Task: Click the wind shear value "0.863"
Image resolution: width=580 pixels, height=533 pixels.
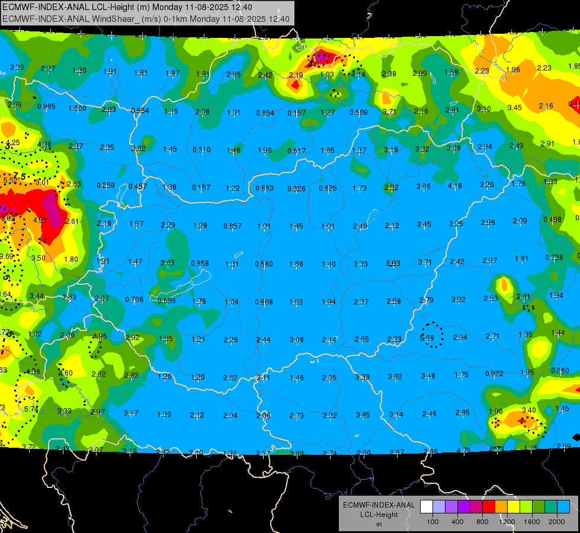Action: (264, 188)
